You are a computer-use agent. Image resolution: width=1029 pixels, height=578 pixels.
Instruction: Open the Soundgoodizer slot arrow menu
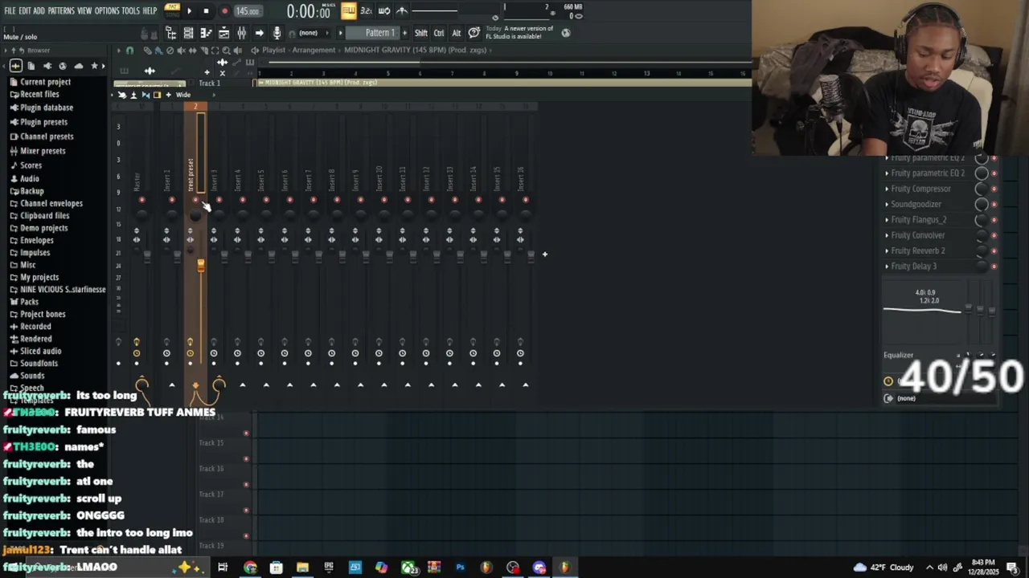point(887,204)
